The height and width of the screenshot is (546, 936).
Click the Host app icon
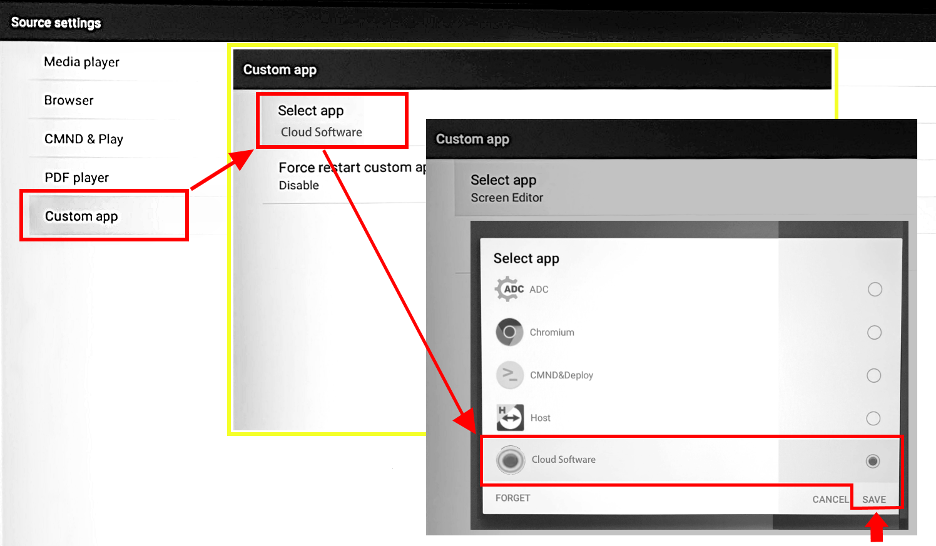point(510,417)
